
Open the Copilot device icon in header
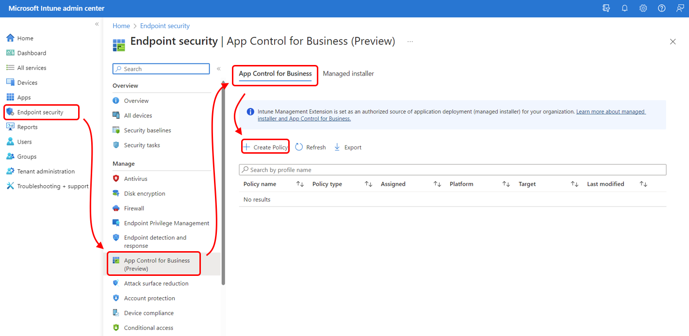606,8
